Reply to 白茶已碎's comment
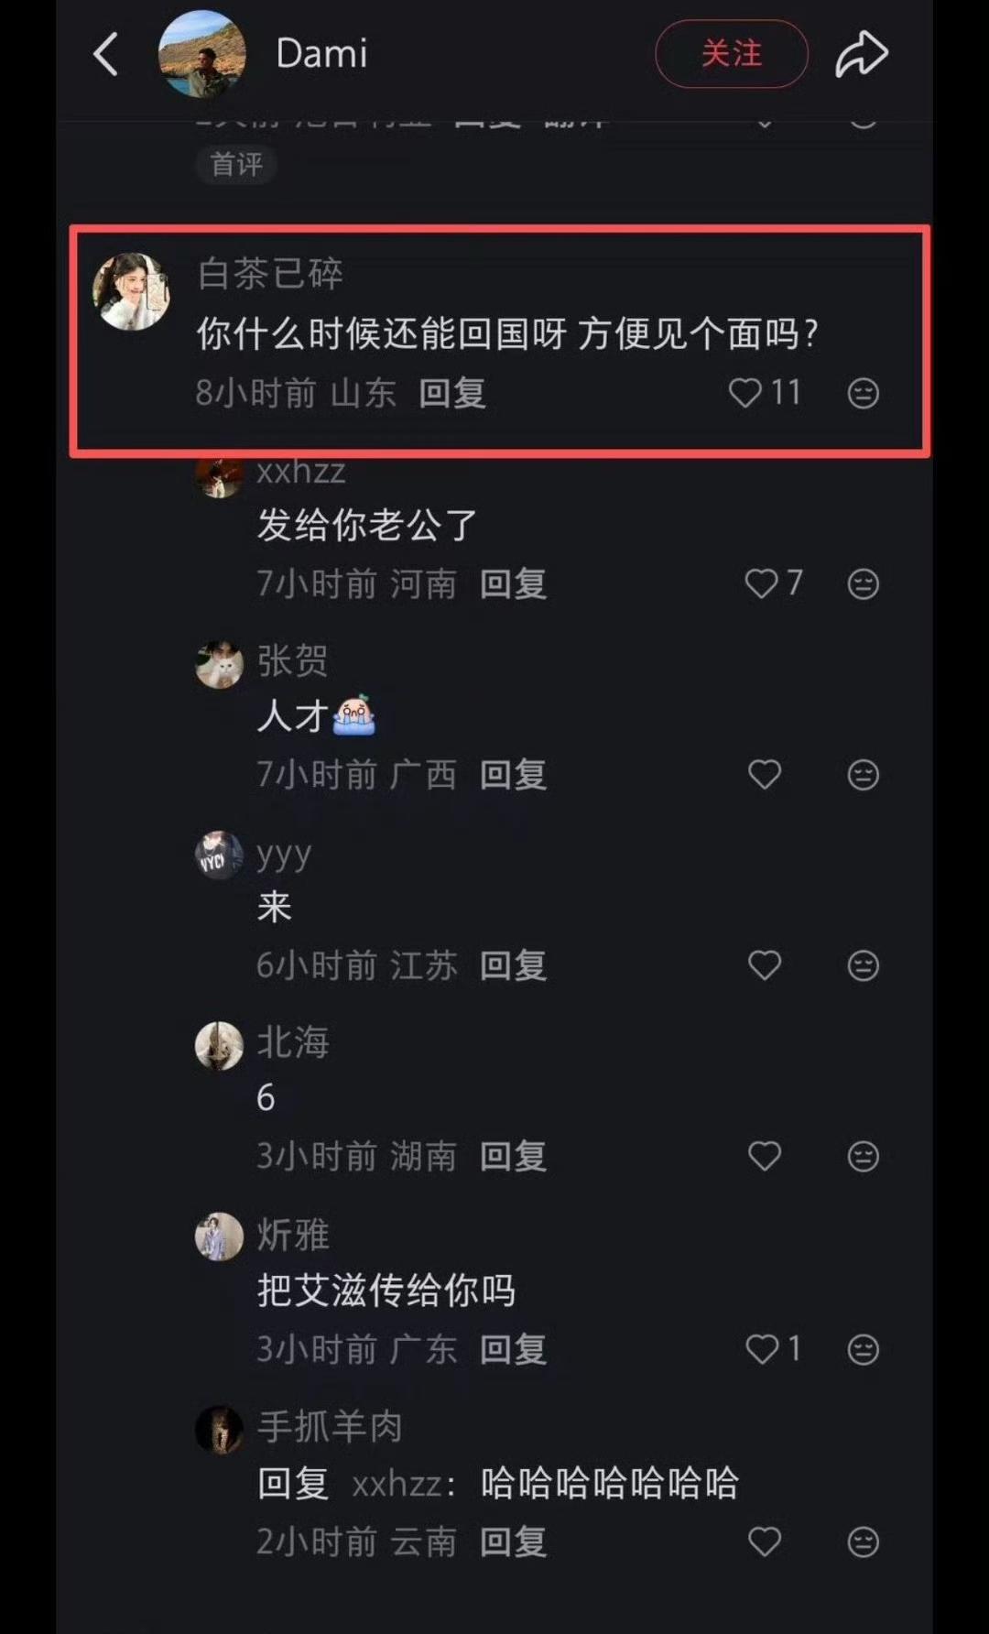989x1634 pixels. tap(452, 393)
